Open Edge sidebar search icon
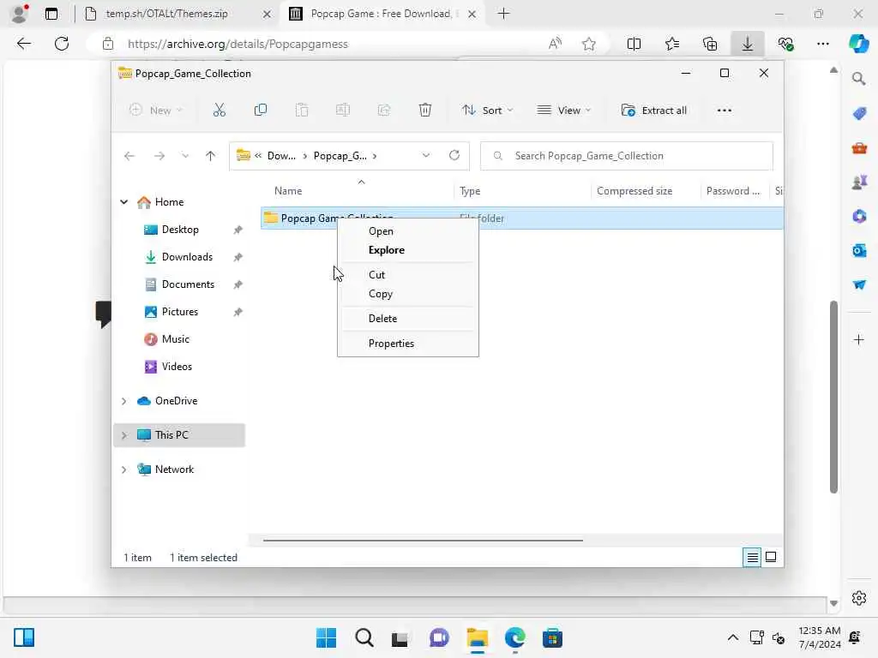The width and height of the screenshot is (878, 658). 859,79
